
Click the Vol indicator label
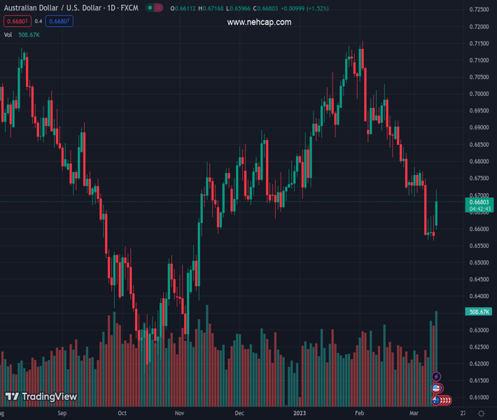coord(8,34)
